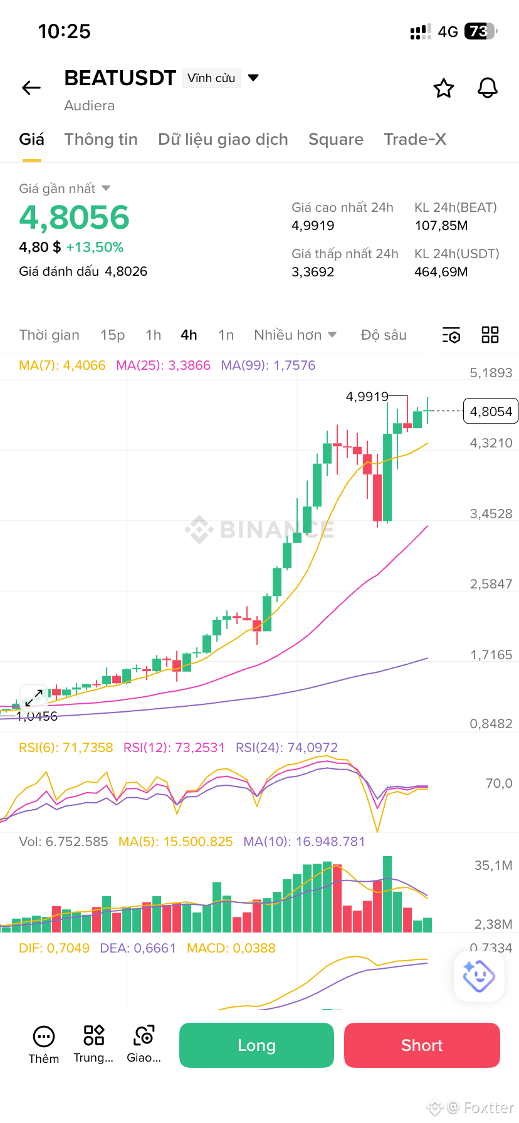This screenshot has height=1123, width=519.
Task: Open price alert bell icon
Action: point(488,88)
